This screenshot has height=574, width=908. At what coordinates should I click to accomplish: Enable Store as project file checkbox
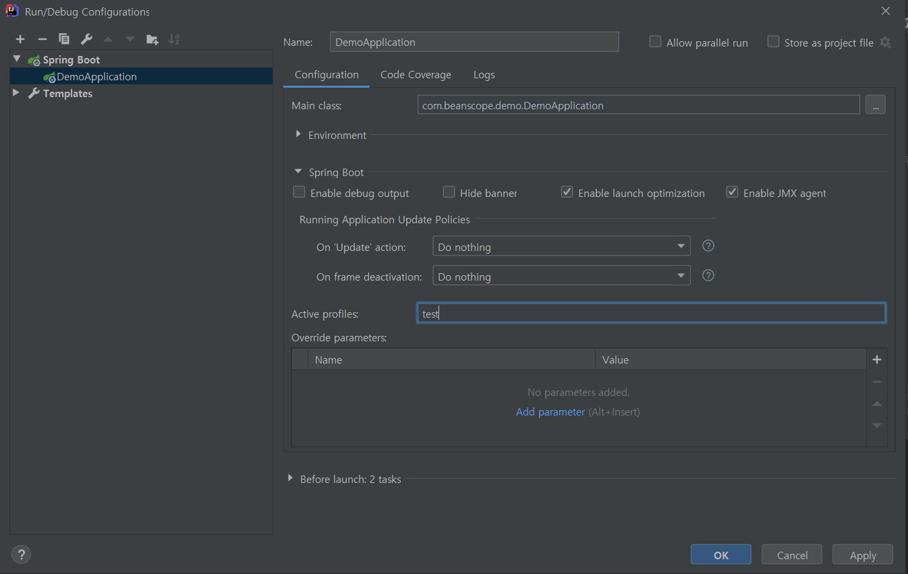pyautogui.click(x=773, y=42)
